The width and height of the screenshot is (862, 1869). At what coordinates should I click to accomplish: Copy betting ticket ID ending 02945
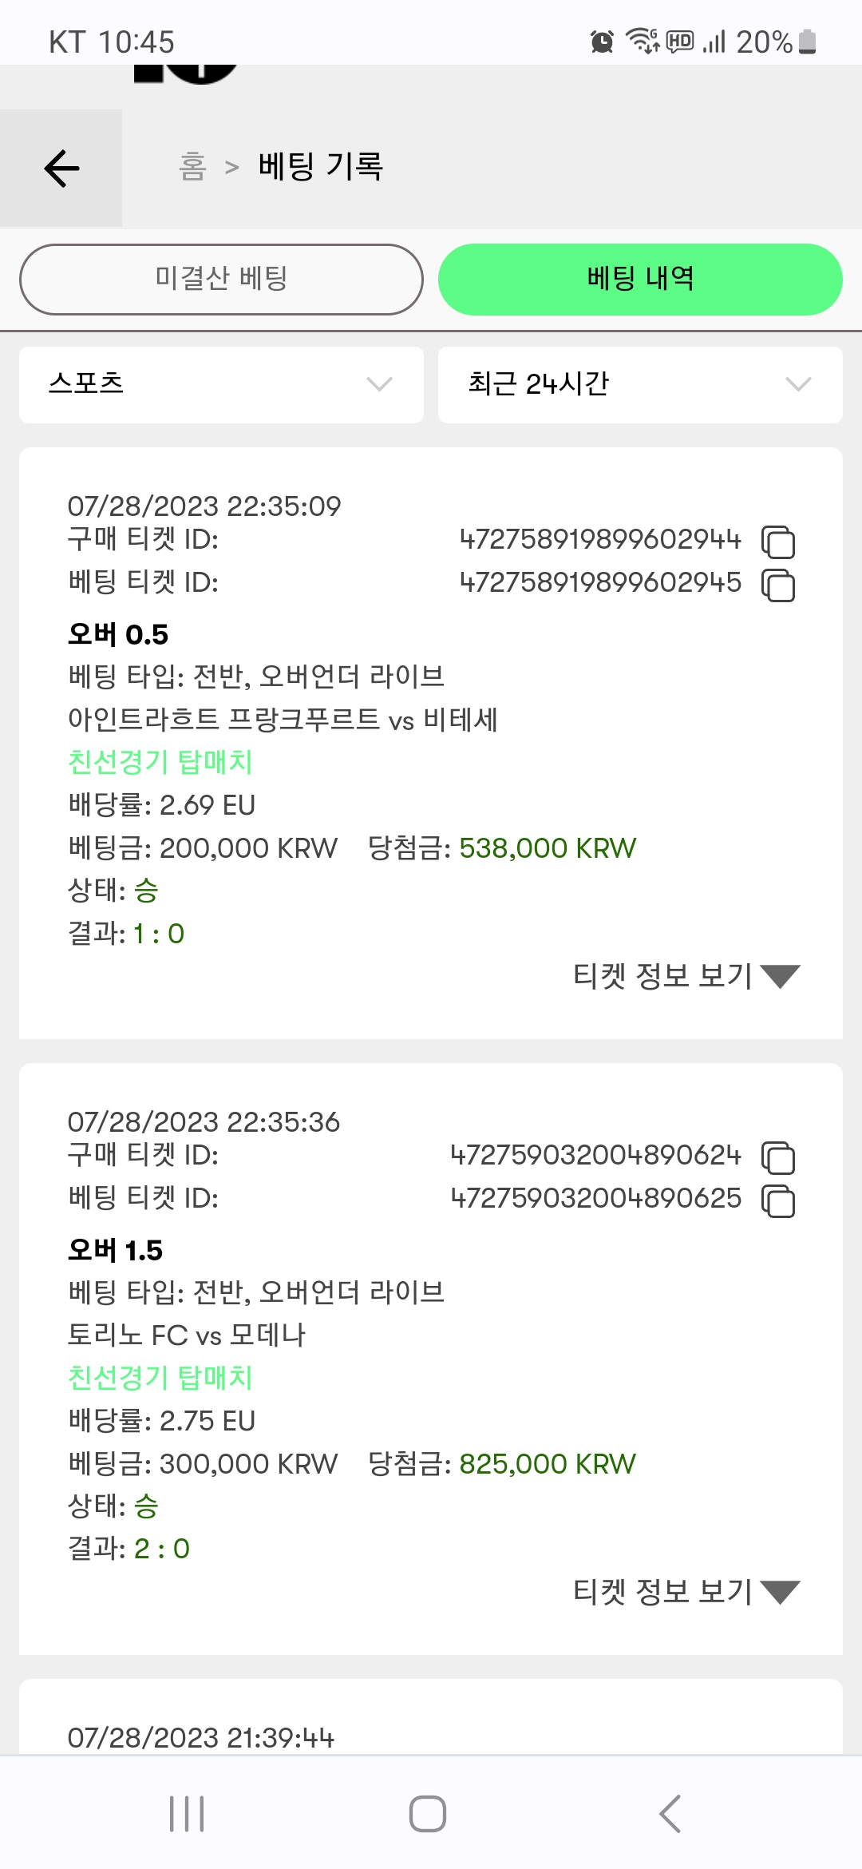click(778, 585)
